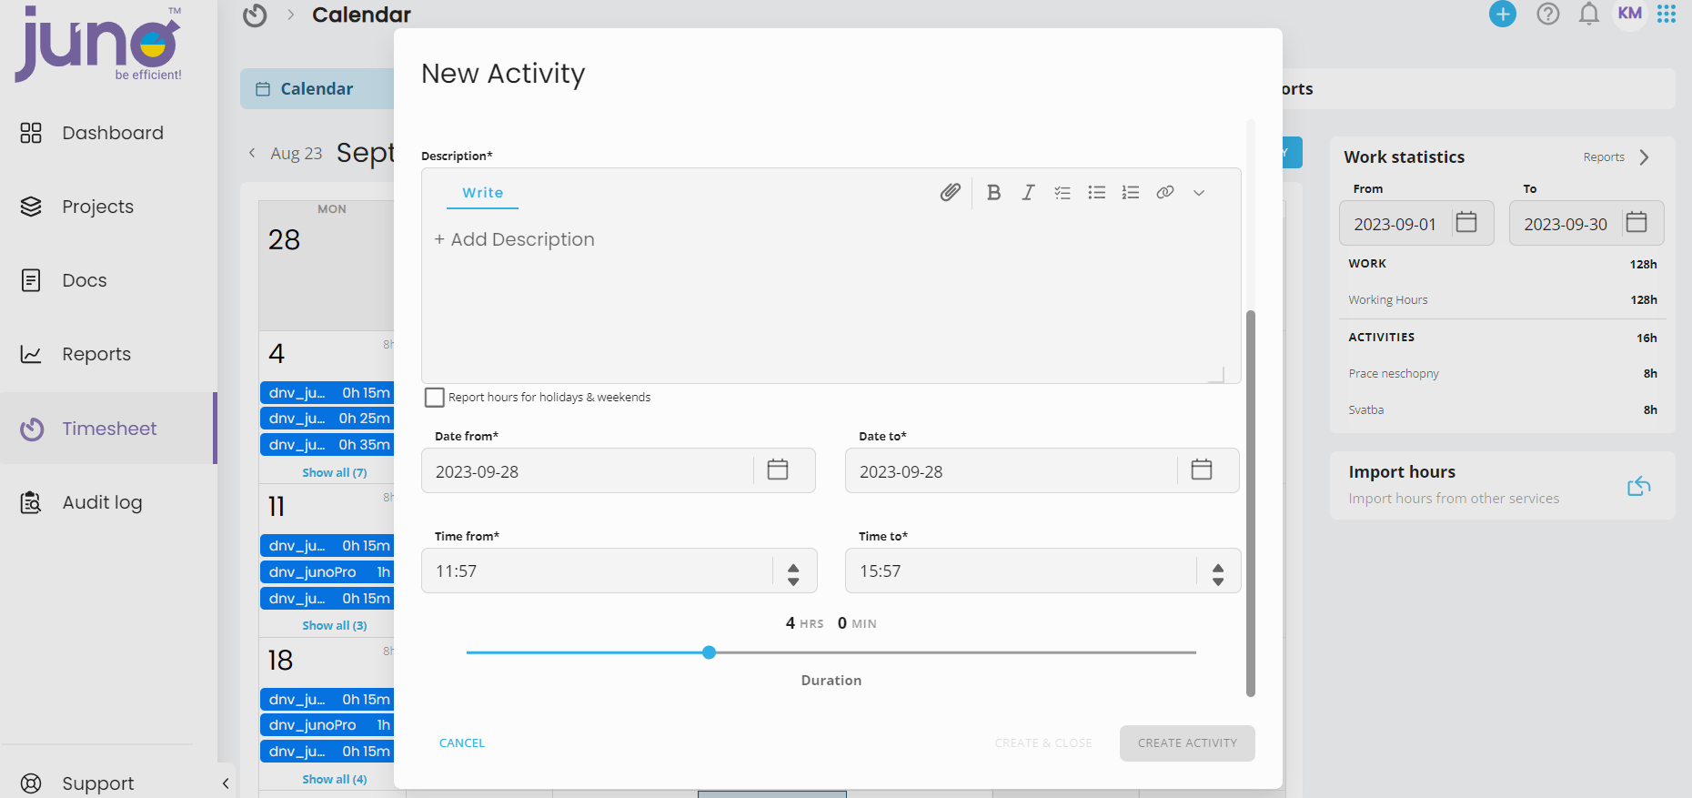Screen dimensions: 1692x798
Task: Click the Svatba activity row
Action: pyautogui.click(x=1502, y=410)
